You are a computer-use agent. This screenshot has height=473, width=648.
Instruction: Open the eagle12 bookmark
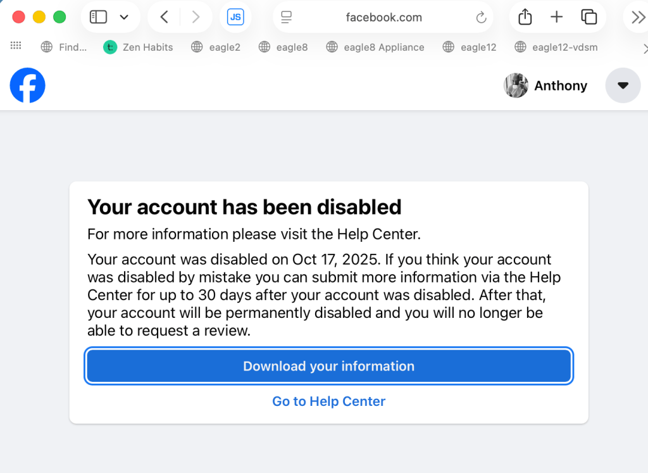(x=470, y=47)
